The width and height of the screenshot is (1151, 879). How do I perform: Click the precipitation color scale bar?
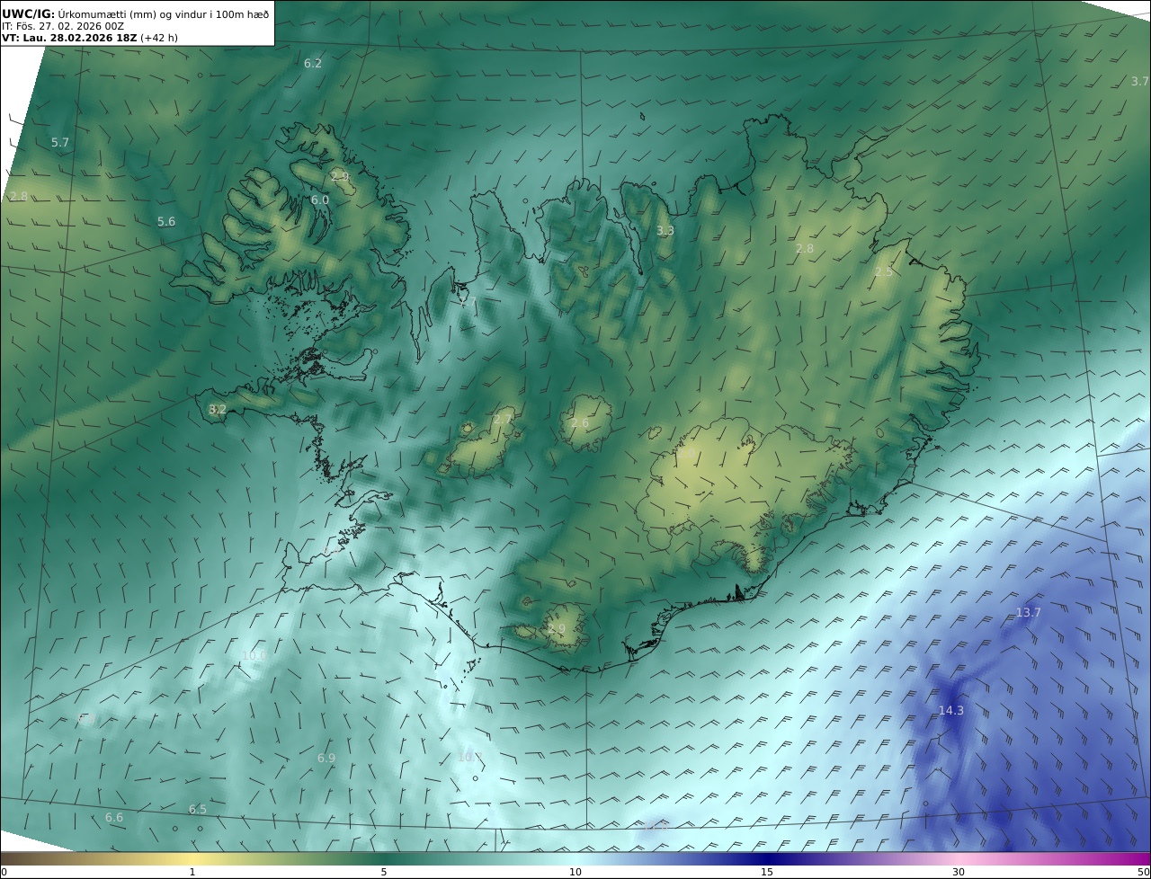click(575, 858)
